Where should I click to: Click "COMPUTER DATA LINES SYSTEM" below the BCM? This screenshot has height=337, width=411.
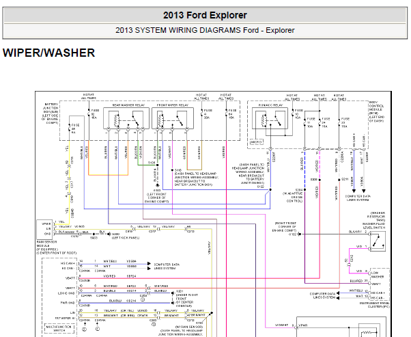tap(358, 198)
